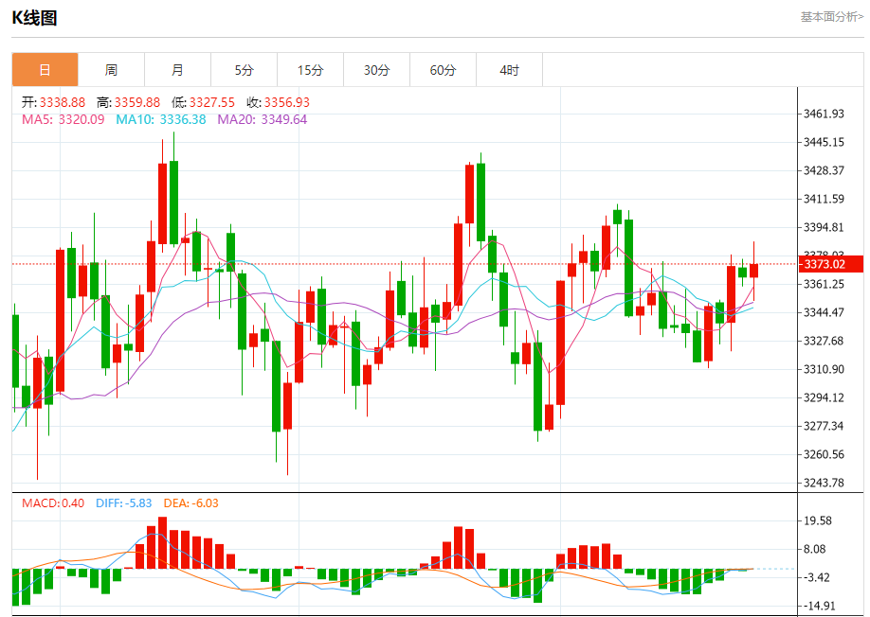Click the DIFF value label
Image resolution: width=870 pixels, height=617 pixels.
(x=124, y=503)
